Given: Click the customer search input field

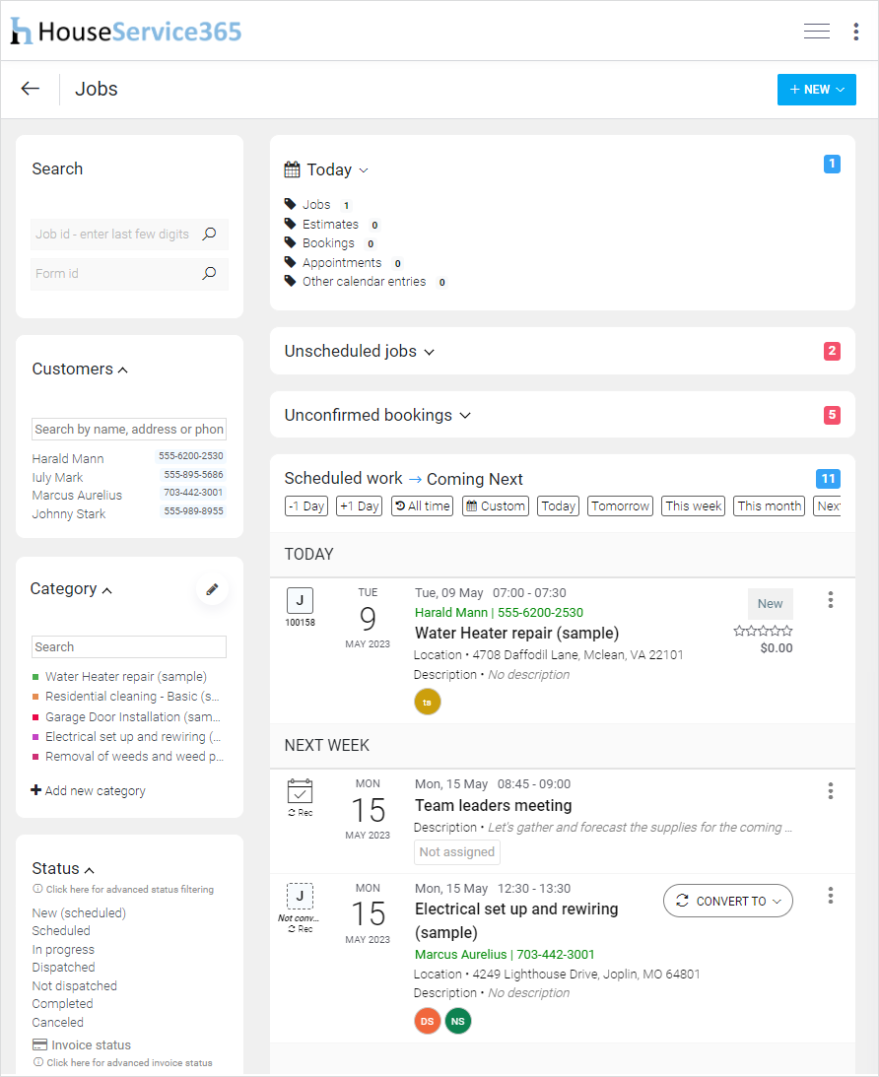Looking at the screenshot, I should (129, 430).
